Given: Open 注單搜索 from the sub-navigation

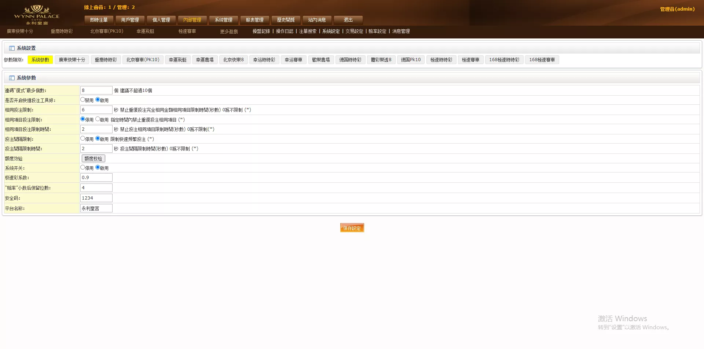Looking at the screenshot, I should [307, 31].
